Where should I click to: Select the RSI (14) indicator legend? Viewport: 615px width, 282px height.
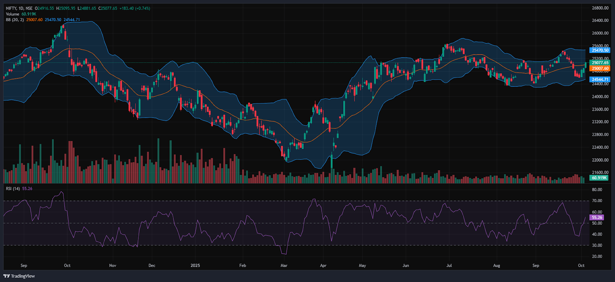pyautogui.click(x=13, y=189)
